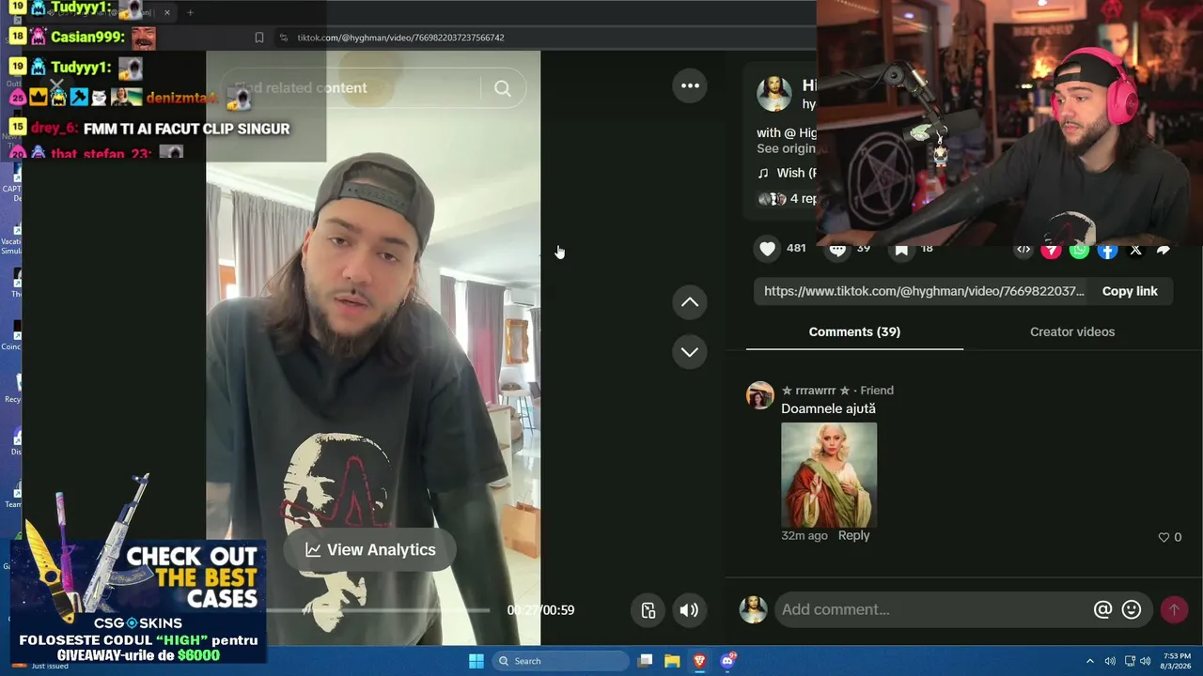Open File Explorer from the taskbar
Image resolution: width=1203 pixels, height=676 pixels.
click(672, 661)
